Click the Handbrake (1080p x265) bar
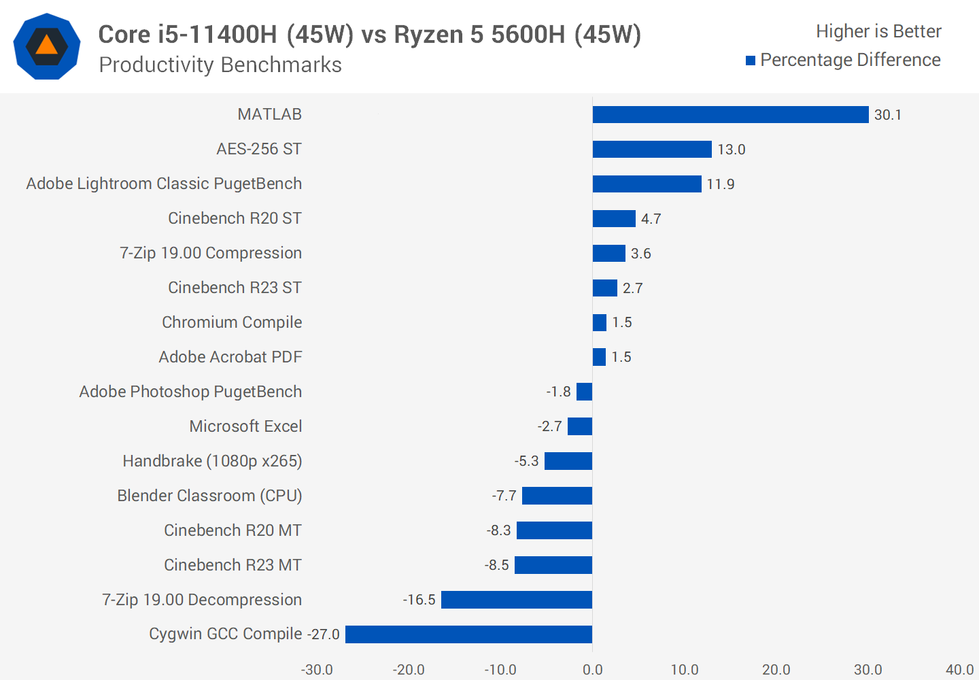This screenshot has width=979, height=680. coord(568,461)
